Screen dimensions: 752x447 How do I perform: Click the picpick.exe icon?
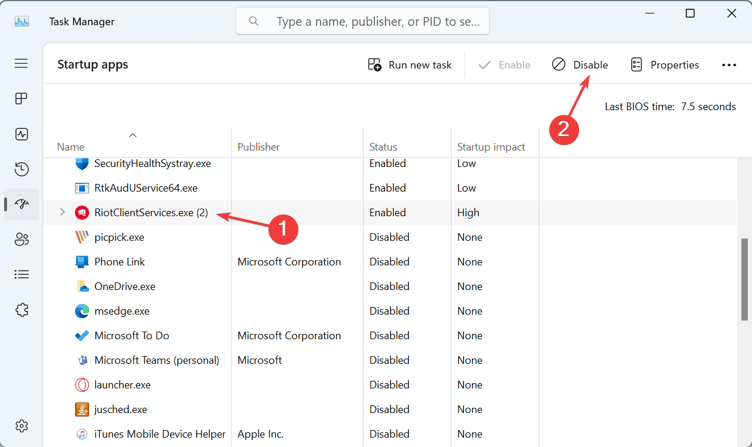82,237
